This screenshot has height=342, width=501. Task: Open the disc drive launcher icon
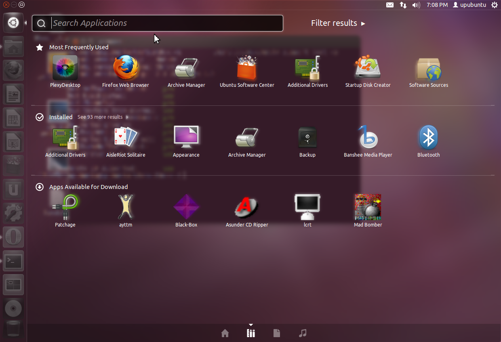coord(13,308)
